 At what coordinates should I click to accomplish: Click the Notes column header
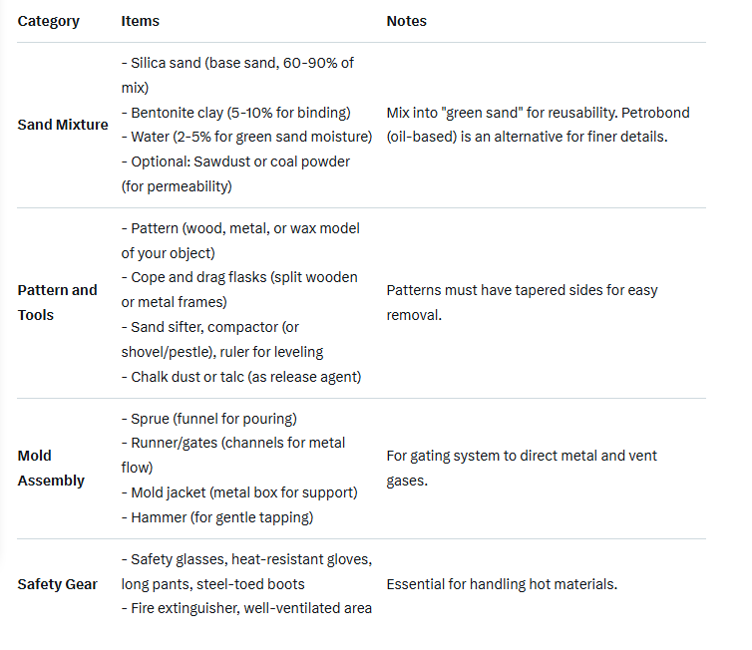tap(407, 21)
